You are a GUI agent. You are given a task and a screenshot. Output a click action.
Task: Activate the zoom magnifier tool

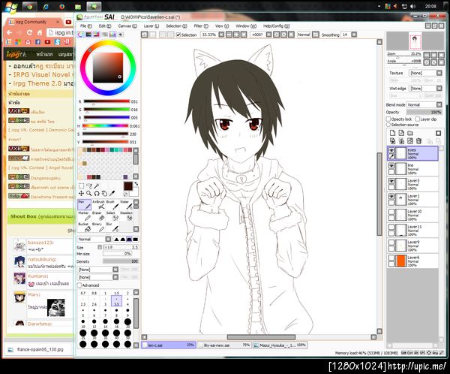tap(89, 194)
